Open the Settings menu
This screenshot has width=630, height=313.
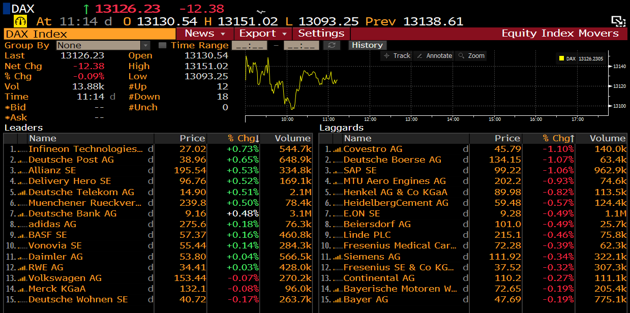click(x=321, y=34)
